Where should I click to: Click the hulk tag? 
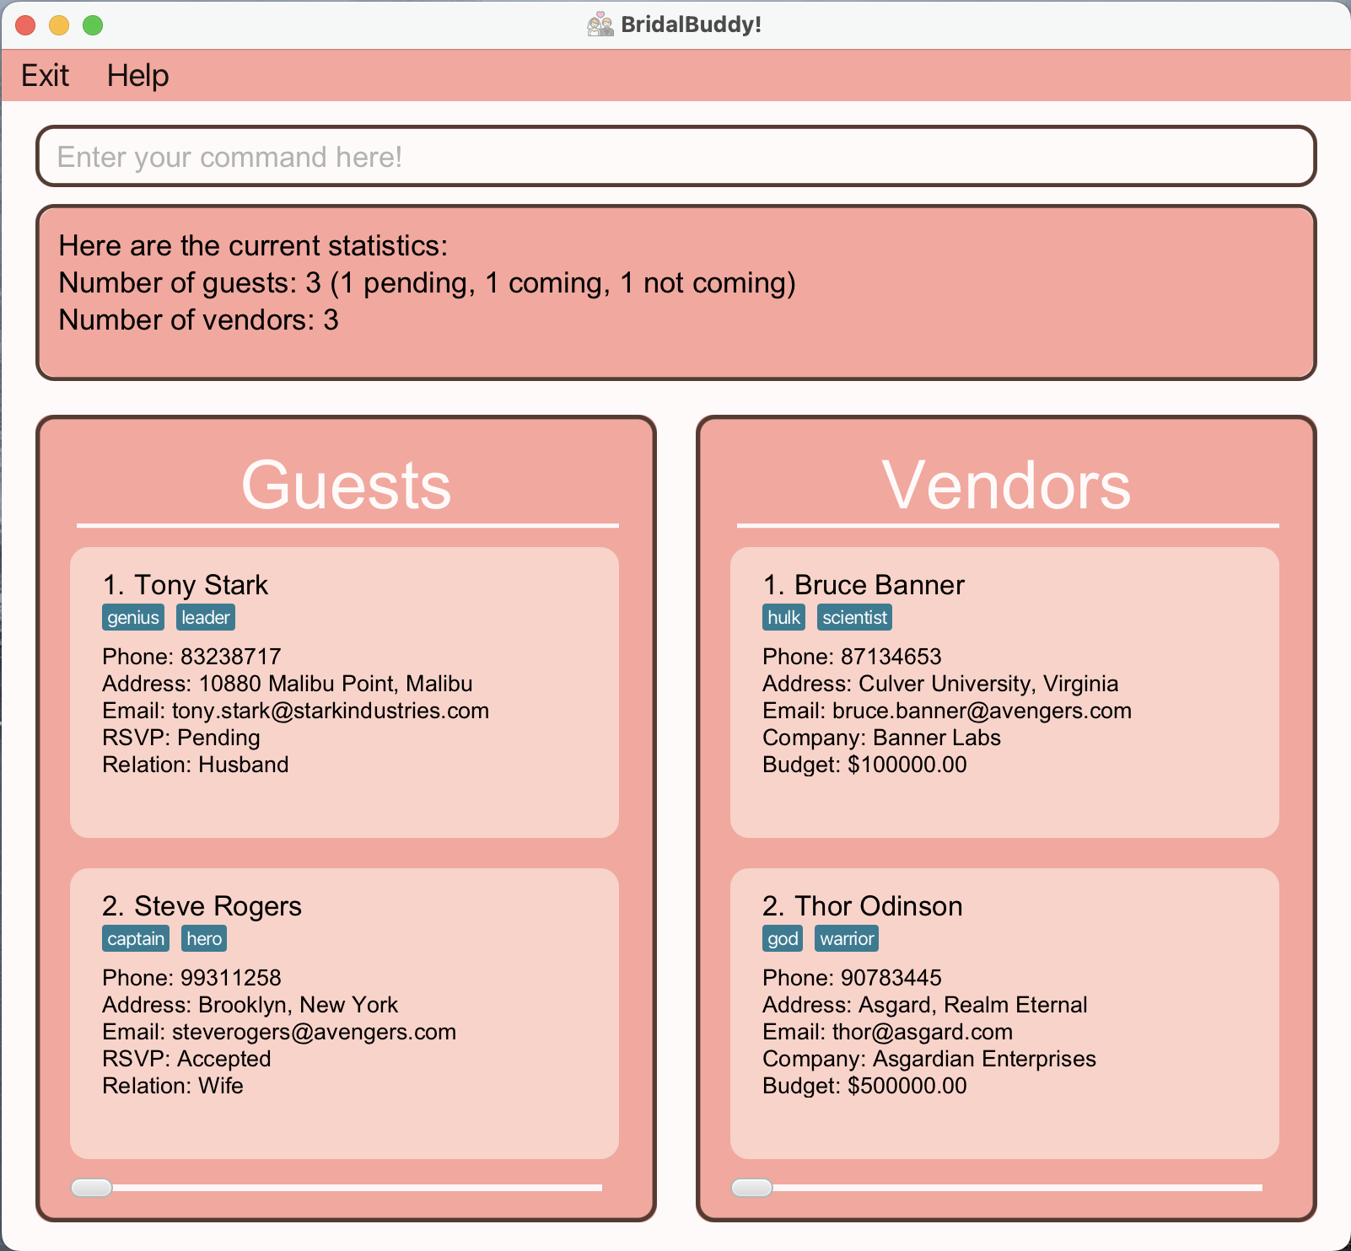(x=783, y=618)
